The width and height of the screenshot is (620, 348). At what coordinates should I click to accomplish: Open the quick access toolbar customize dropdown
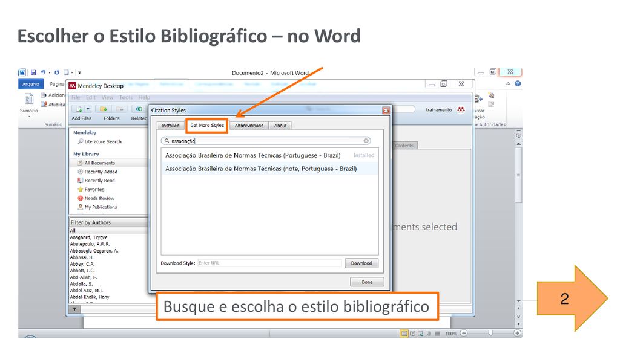[x=79, y=72]
